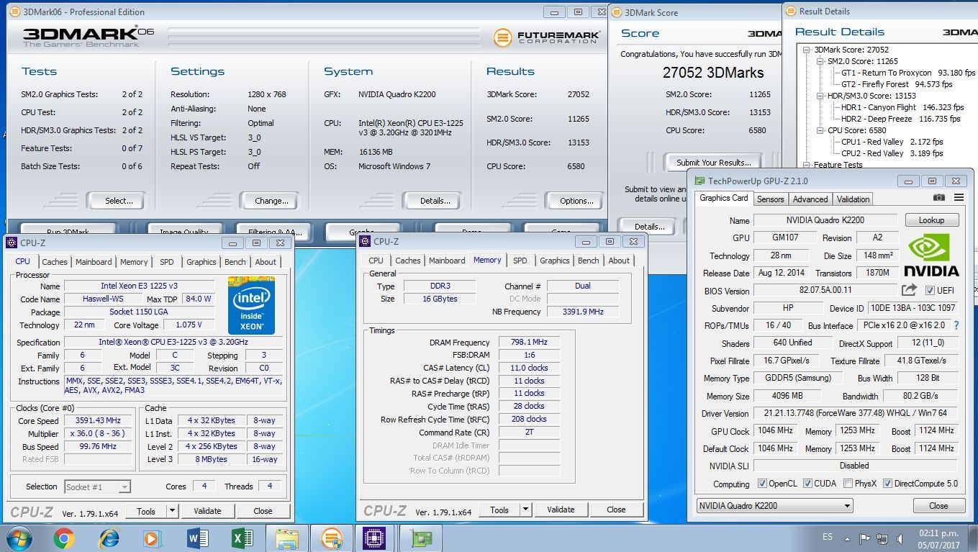Show hidden tray icons arrow
The width and height of the screenshot is (978, 552).
click(847, 538)
